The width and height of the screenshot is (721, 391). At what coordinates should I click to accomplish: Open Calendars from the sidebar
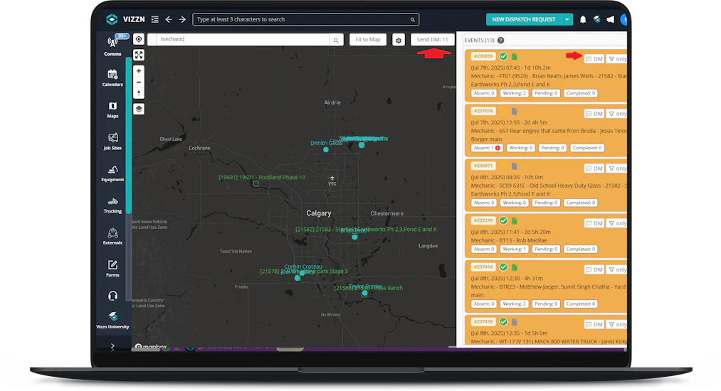112,77
